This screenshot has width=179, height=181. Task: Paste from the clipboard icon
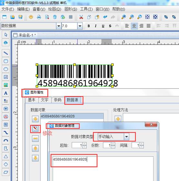[97, 17]
